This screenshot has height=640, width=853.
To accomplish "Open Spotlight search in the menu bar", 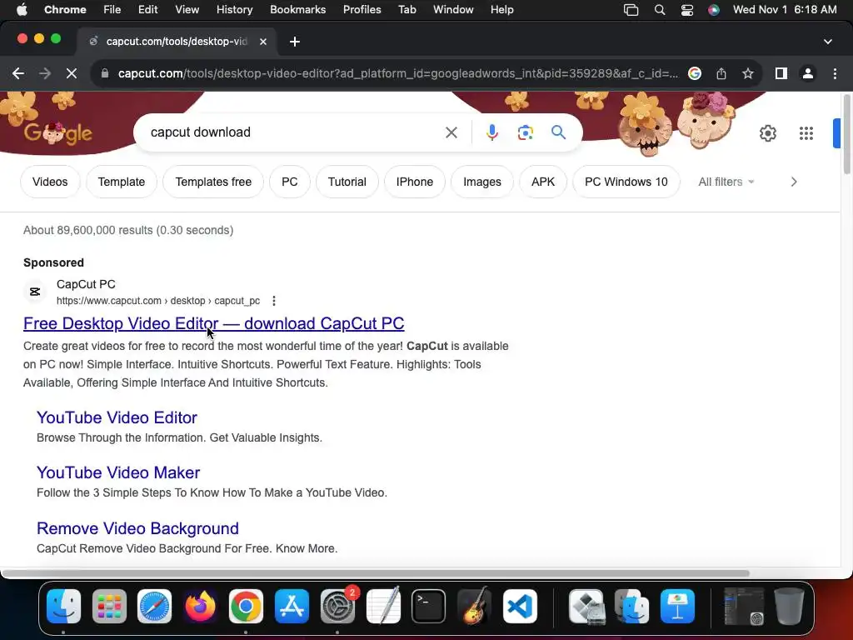I will point(660,10).
